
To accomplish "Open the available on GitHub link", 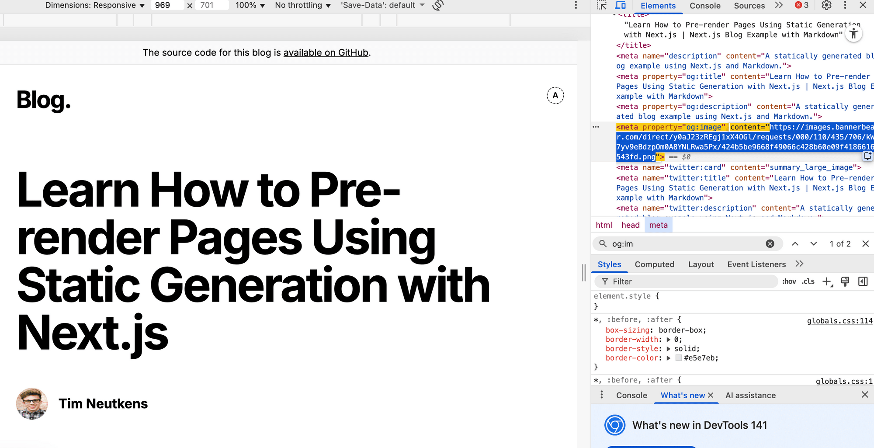I will (x=326, y=53).
